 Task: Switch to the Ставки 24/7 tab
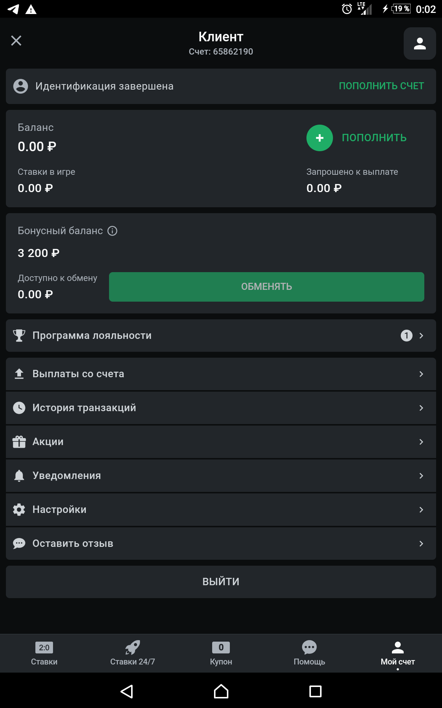click(133, 653)
